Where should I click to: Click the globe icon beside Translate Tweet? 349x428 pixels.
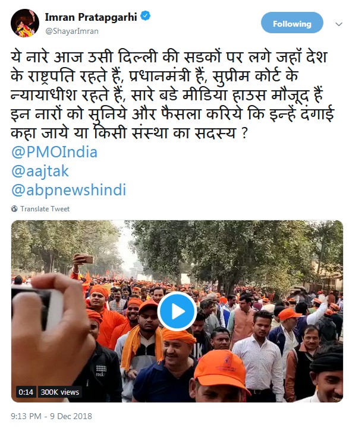pos(14,209)
